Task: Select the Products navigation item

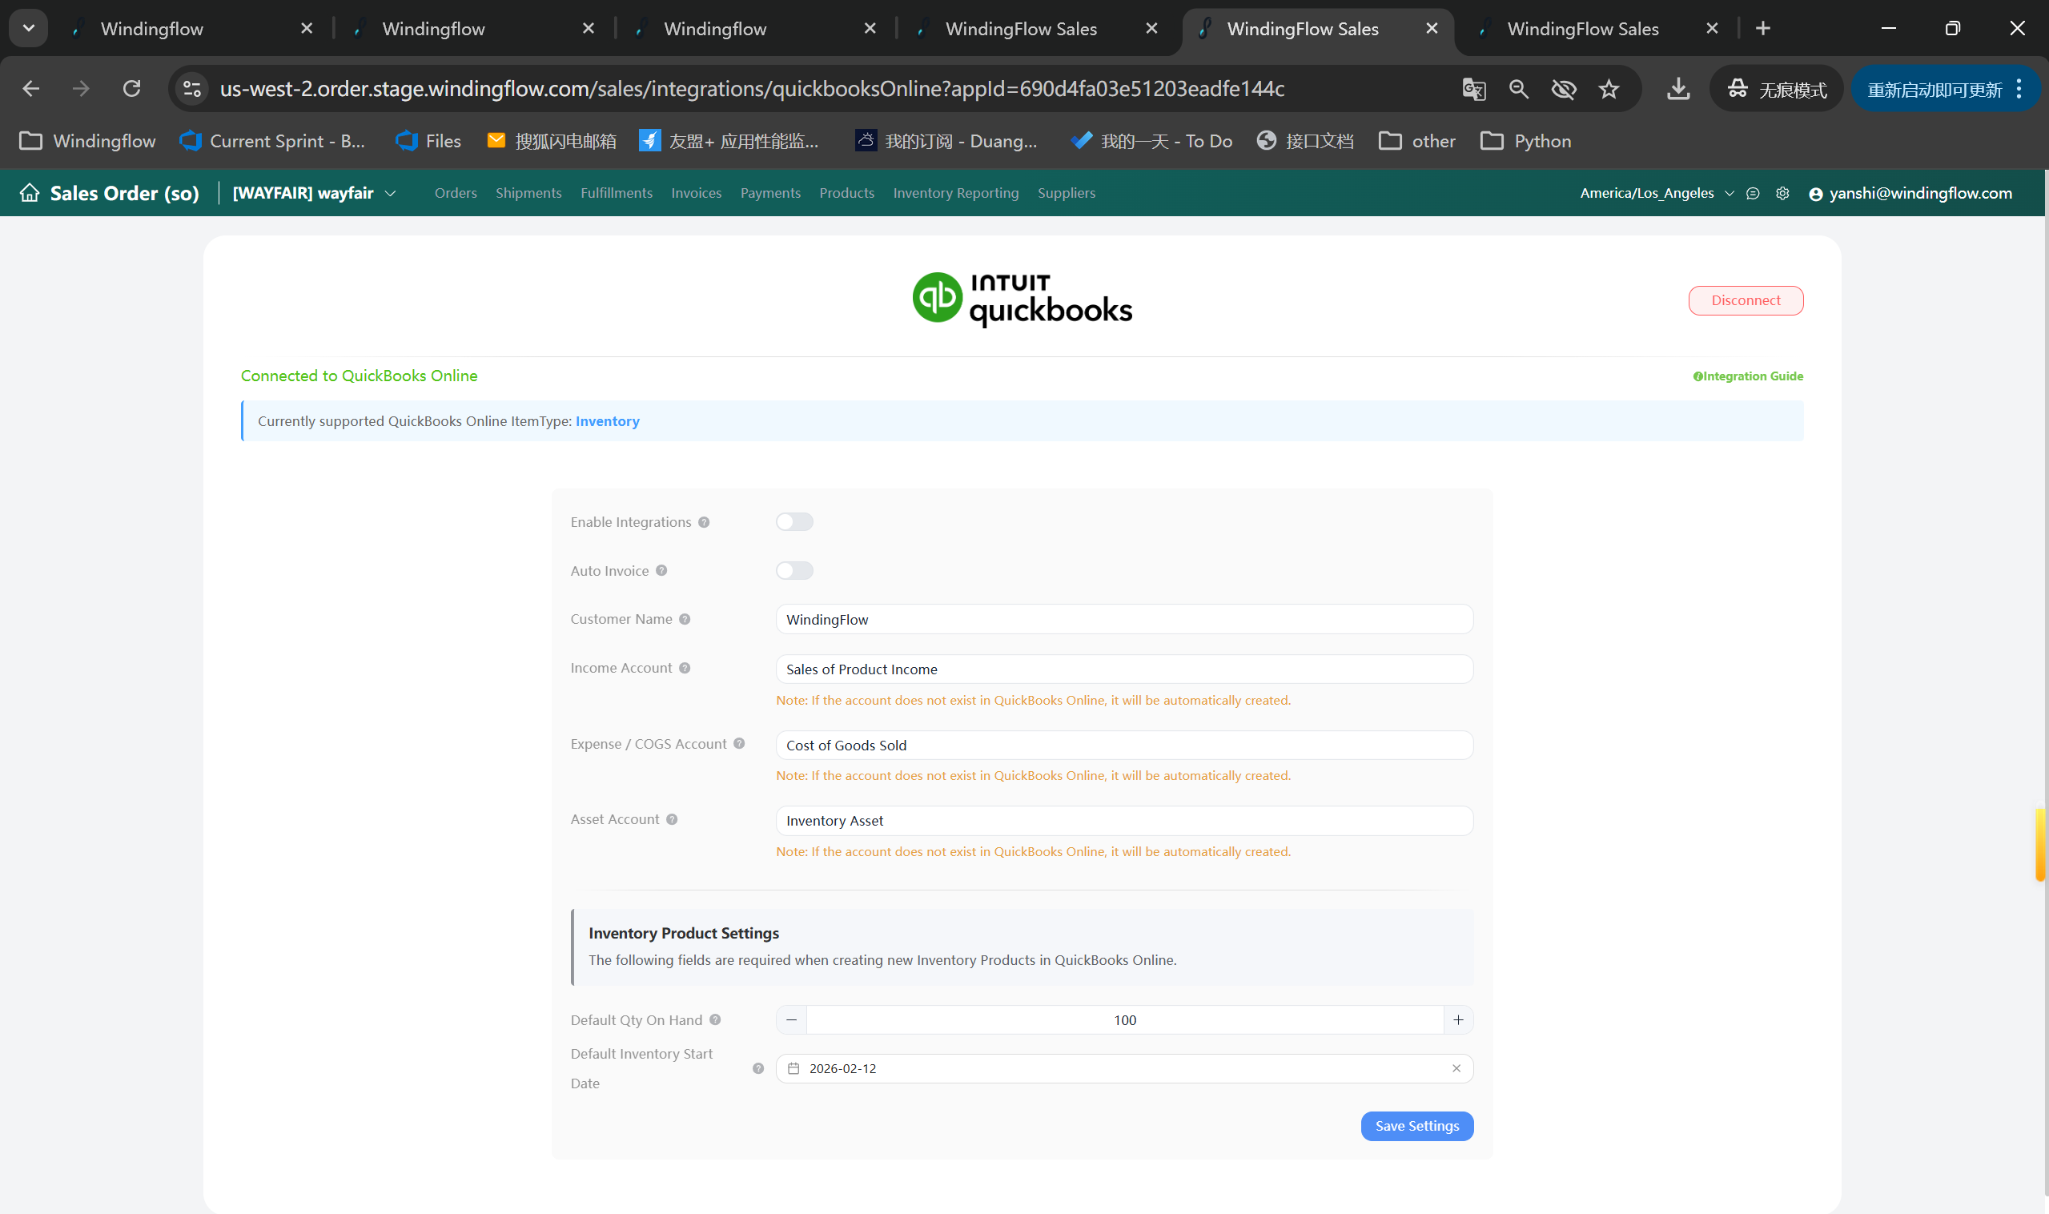Action: point(846,193)
